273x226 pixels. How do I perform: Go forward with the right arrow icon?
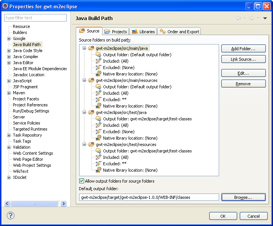pyautogui.click(x=252, y=18)
